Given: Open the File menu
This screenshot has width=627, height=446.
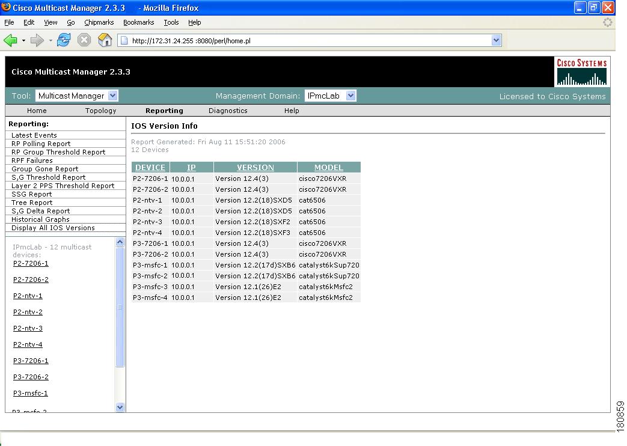Looking at the screenshot, I should point(9,22).
